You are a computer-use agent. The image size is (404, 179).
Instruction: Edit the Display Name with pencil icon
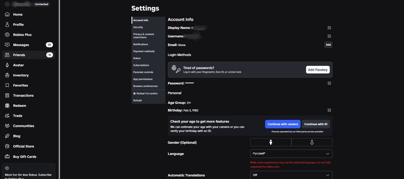(329, 28)
